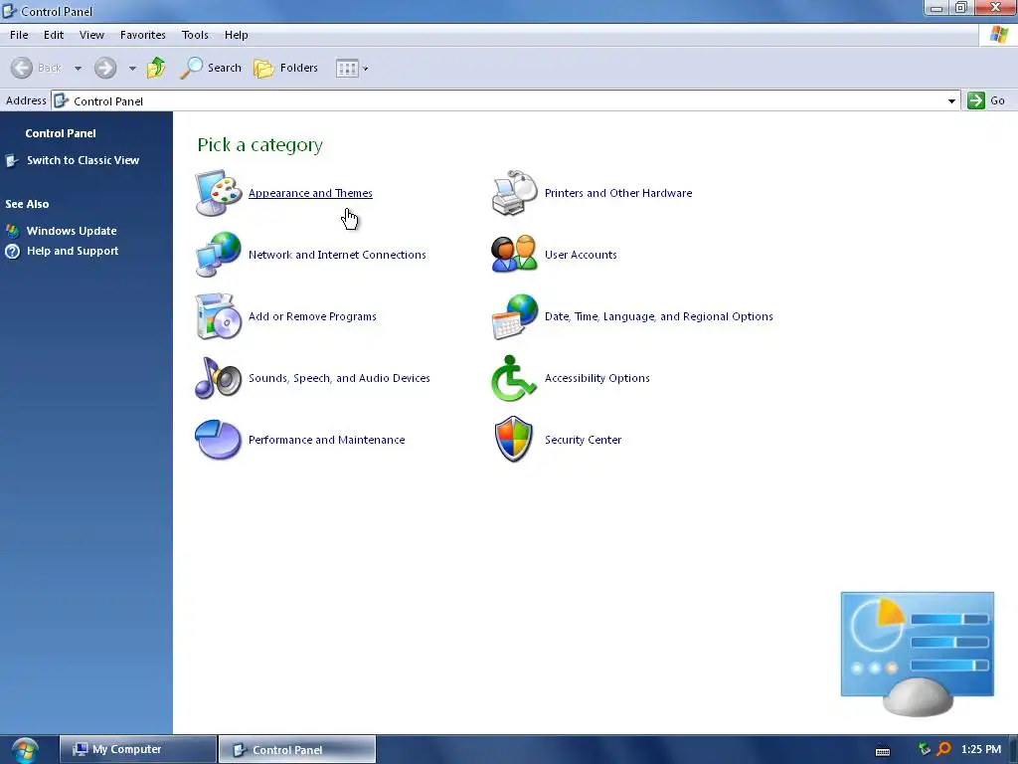Click the Views grid toolbar icon
The height and width of the screenshot is (764, 1018).
coord(347,69)
